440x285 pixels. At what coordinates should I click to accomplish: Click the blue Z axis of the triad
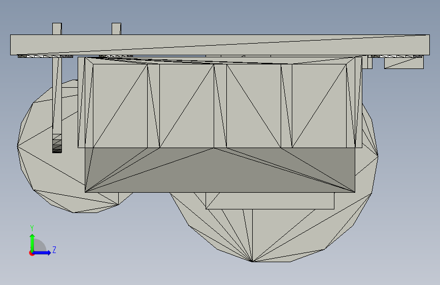pyautogui.click(x=42, y=253)
